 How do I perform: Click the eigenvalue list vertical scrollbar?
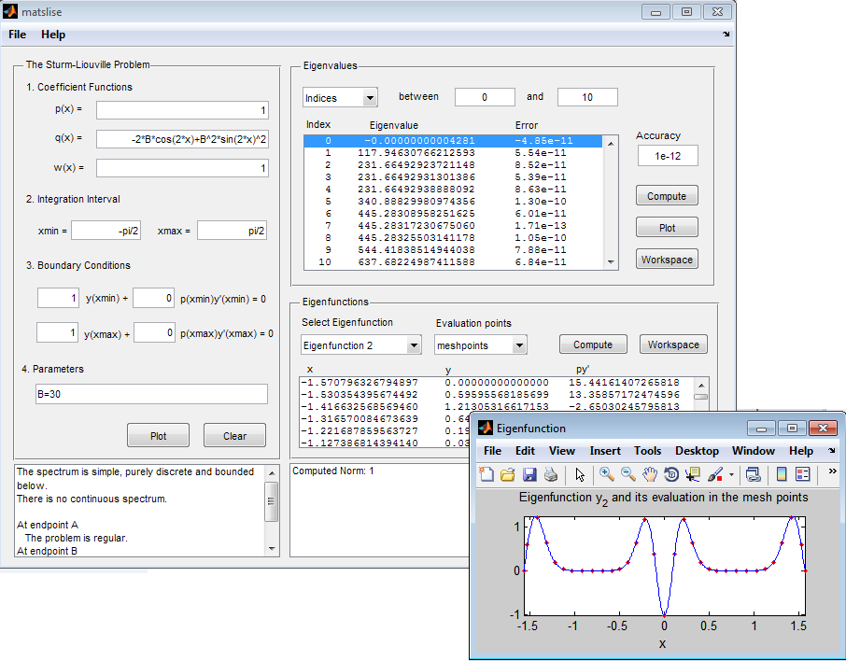pyautogui.click(x=611, y=201)
